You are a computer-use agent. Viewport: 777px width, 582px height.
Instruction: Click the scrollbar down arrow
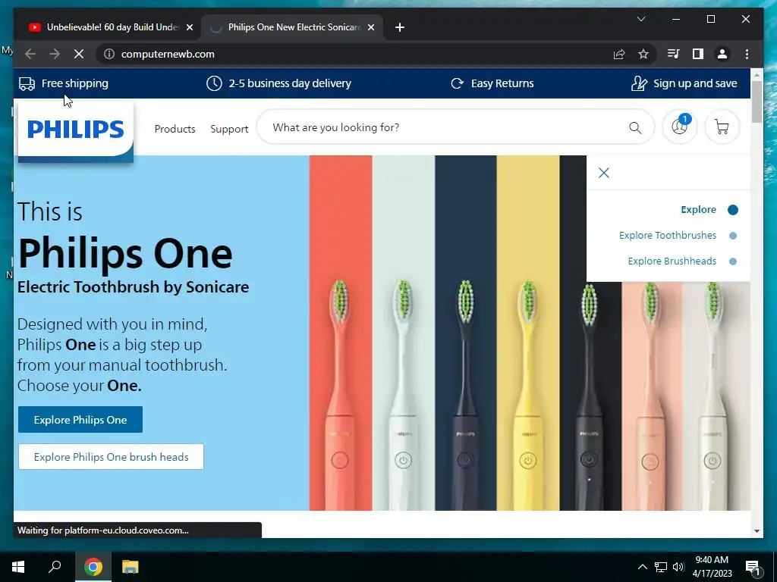[x=757, y=531]
